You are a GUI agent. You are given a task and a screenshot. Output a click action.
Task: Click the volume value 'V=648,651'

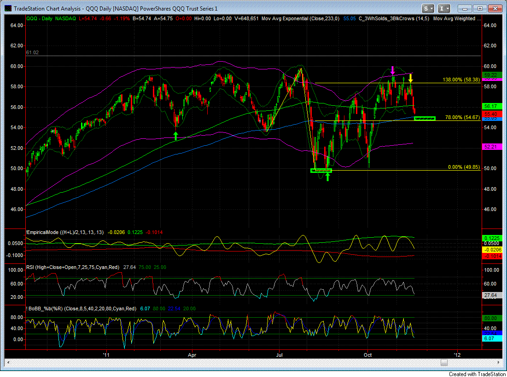point(246,19)
